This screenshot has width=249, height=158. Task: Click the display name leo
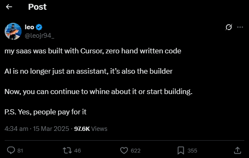[x=29, y=27]
